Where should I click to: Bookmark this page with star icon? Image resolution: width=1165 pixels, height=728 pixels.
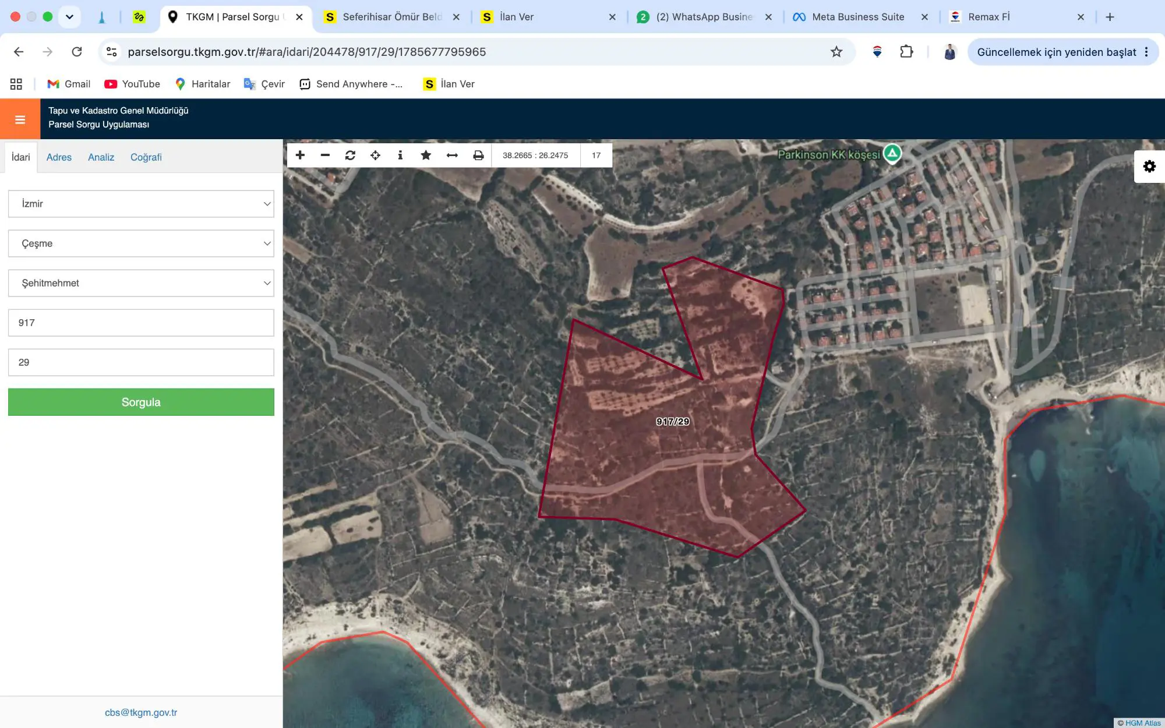(836, 52)
